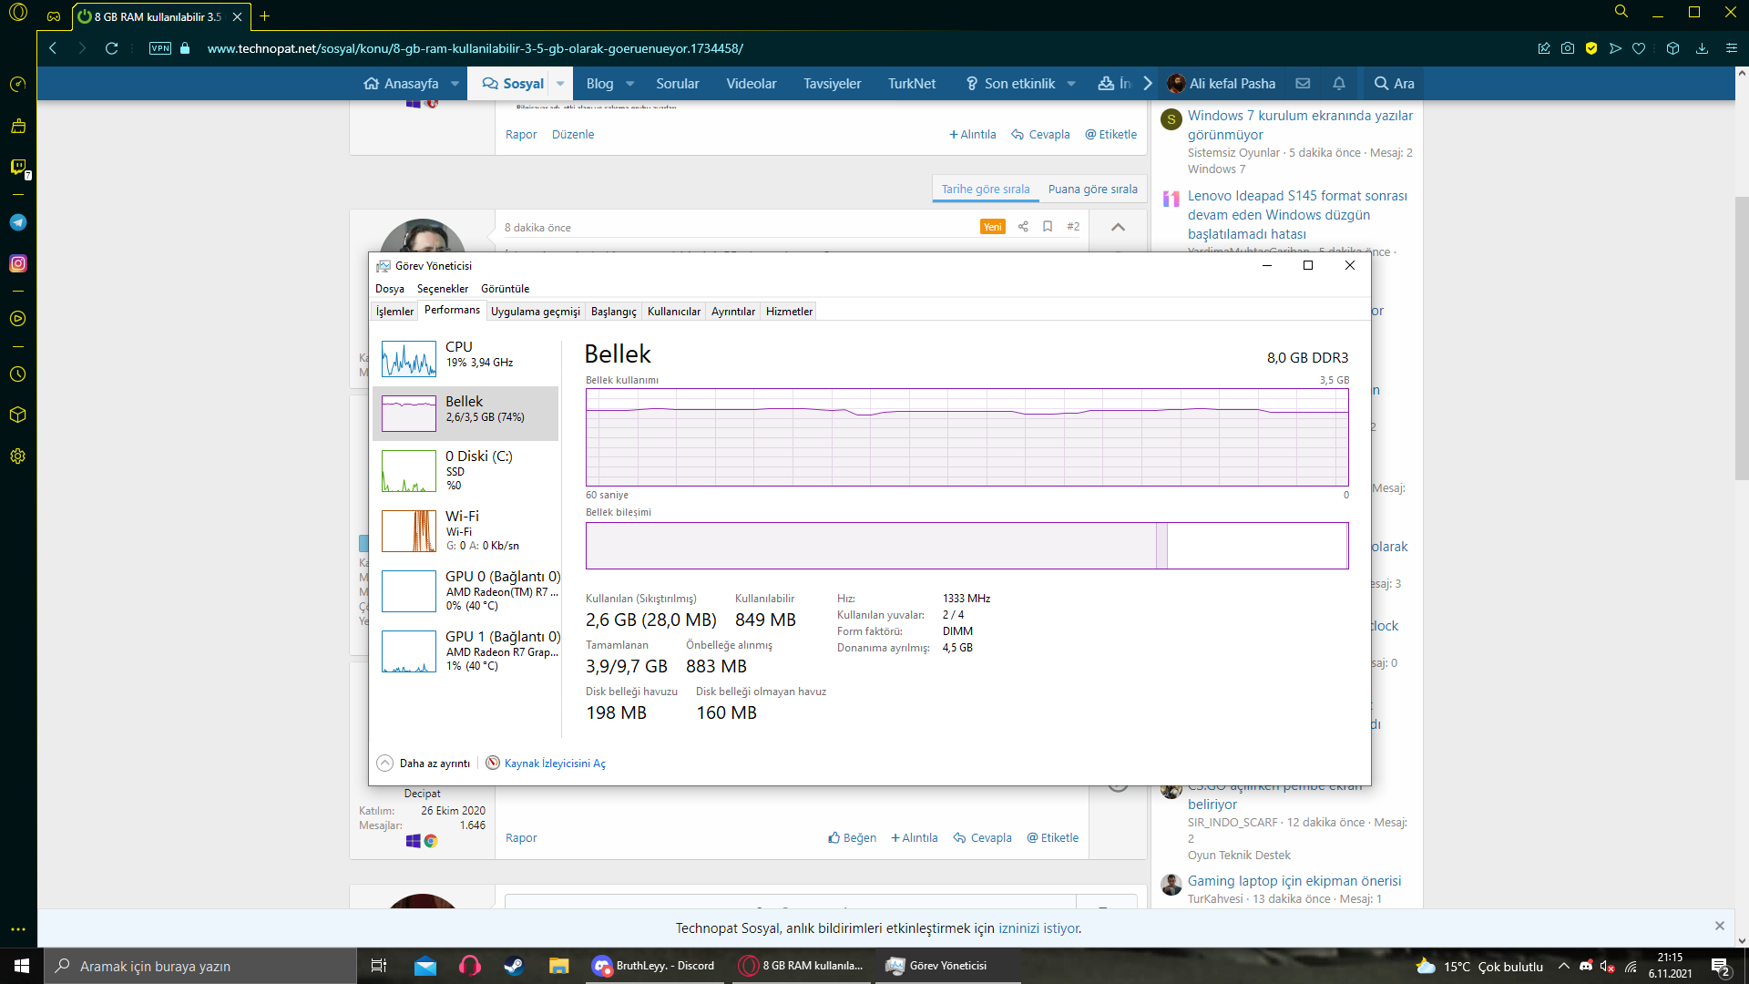Click Kaynak İzleyicisini Aç link
Image resolution: width=1749 pixels, height=984 pixels.
554,764
